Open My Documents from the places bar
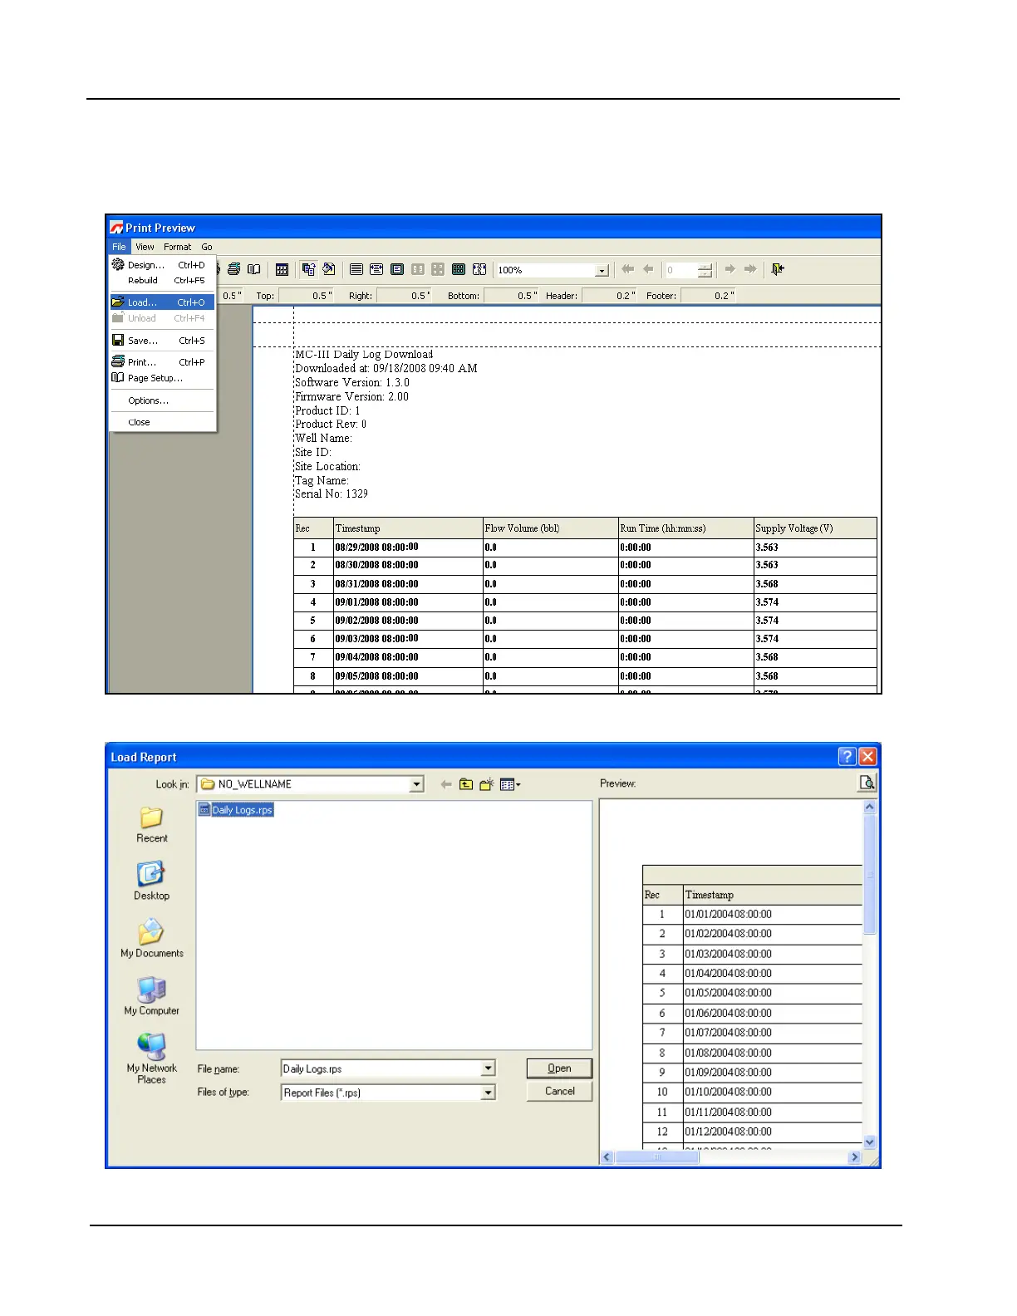1017x1316 pixels. (151, 938)
